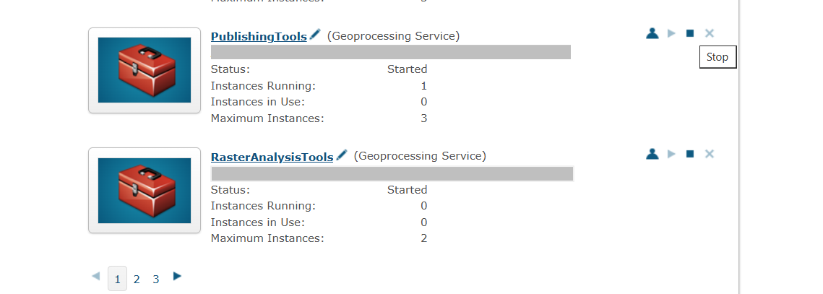Edit the RasterAnalysisTools service with pencil icon

[342, 155]
